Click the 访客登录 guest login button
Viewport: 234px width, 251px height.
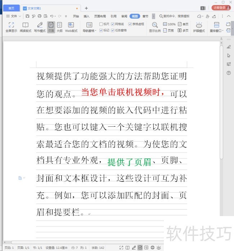pyautogui.click(x=221, y=8)
